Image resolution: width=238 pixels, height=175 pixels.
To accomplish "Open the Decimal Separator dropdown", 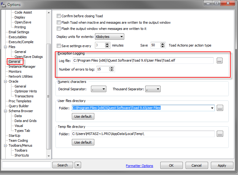I will pyautogui.click(x=99, y=89).
